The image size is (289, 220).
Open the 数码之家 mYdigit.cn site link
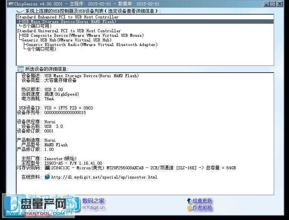93,204
